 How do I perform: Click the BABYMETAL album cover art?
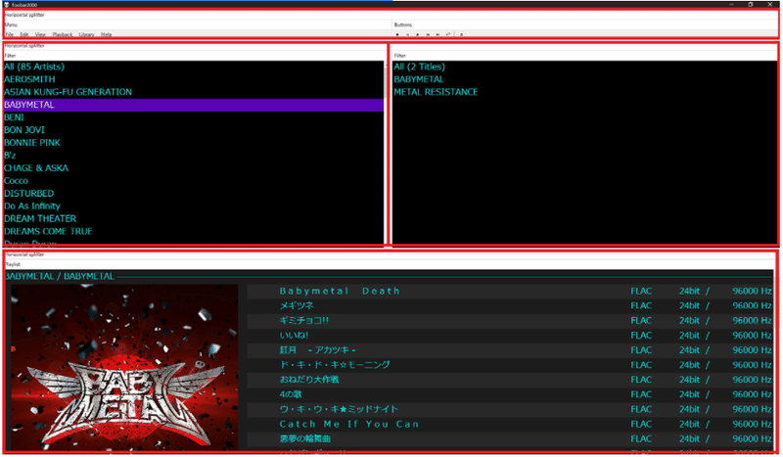pos(124,367)
